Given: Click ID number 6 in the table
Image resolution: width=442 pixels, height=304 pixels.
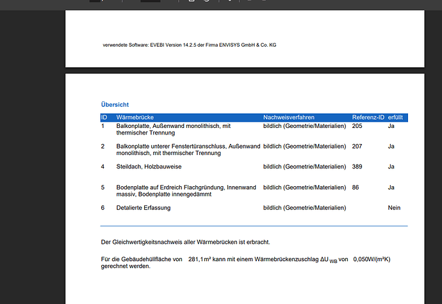Looking at the screenshot, I should 102,207.
